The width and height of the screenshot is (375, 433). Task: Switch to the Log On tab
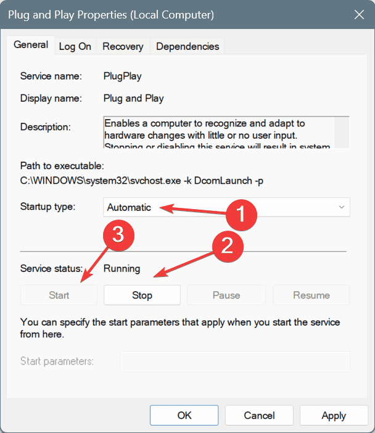click(75, 46)
